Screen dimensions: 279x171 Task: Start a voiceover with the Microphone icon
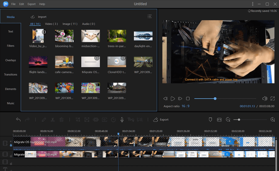click(x=122, y=120)
